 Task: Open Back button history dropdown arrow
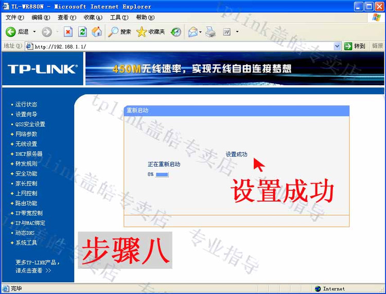pos(34,32)
